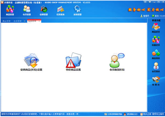The width and height of the screenshot is (165, 117).
Task: Click 版本: V2.835 version text
Action: click(160, 16)
